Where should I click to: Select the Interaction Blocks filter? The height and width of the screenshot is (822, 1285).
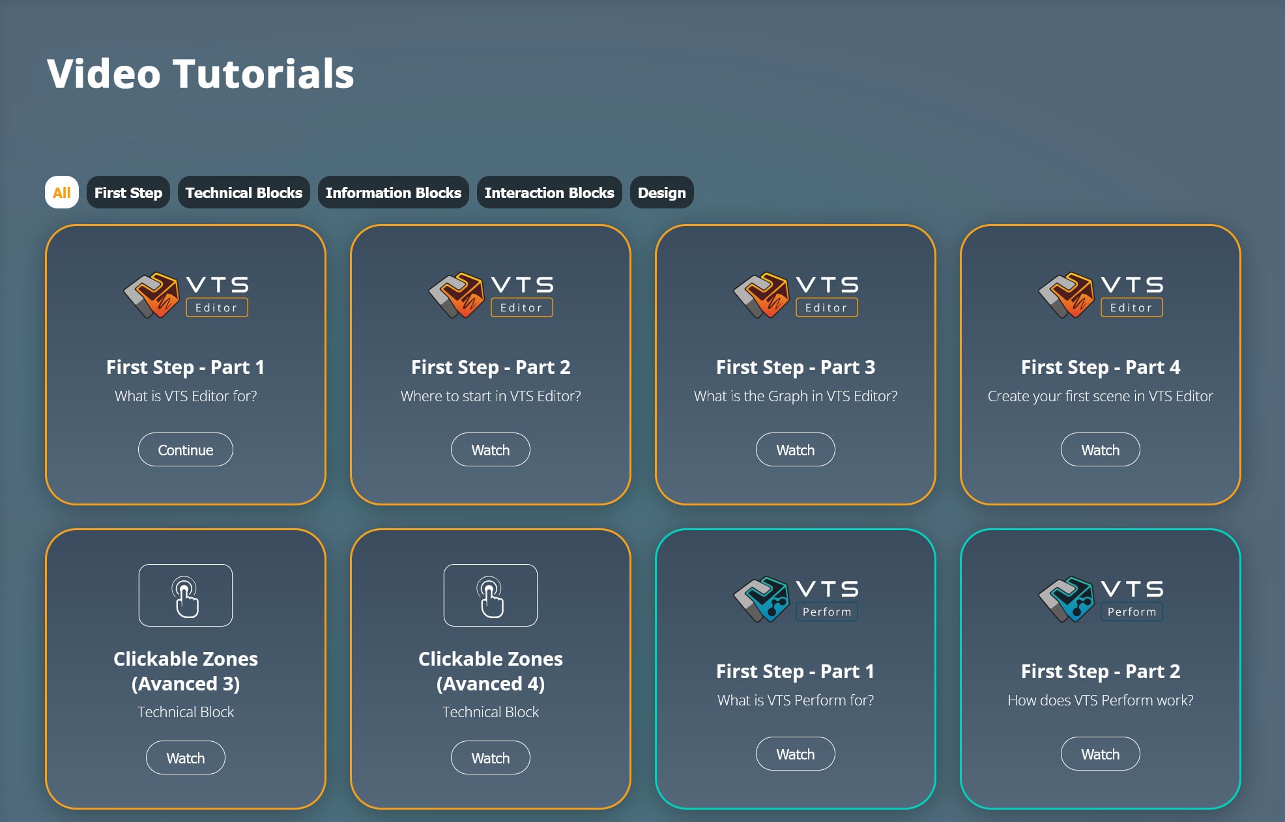coord(549,192)
